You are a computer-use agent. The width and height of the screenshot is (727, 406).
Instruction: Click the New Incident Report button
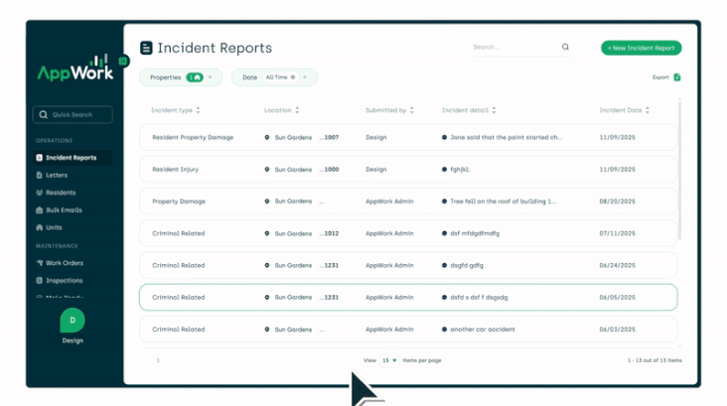pyautogui.click(x=641, y=48)
